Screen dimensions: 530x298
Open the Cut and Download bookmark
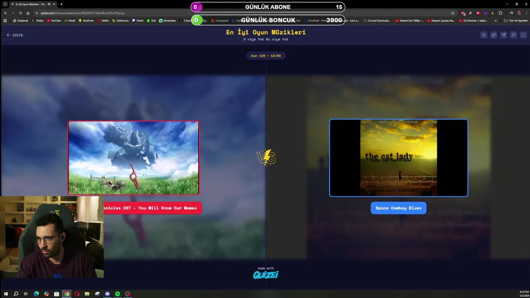(377, 20)
